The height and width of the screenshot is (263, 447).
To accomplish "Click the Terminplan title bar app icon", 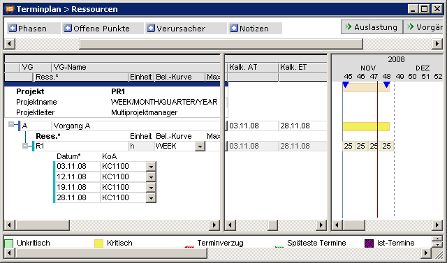I will [9, 9].
